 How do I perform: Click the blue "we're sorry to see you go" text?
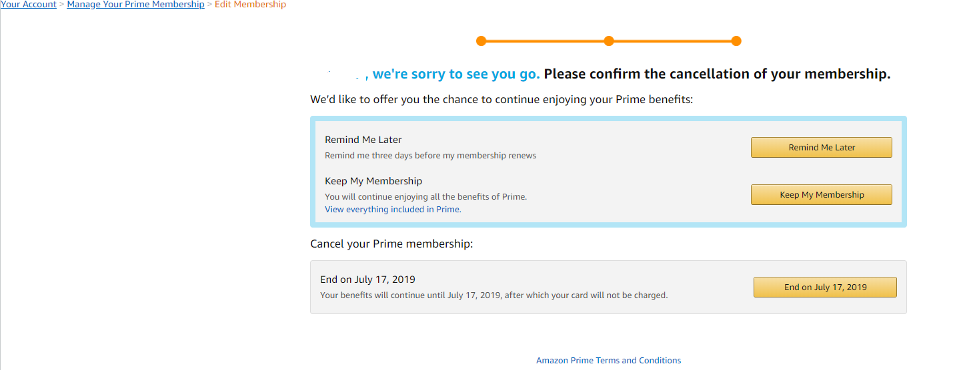456,74
